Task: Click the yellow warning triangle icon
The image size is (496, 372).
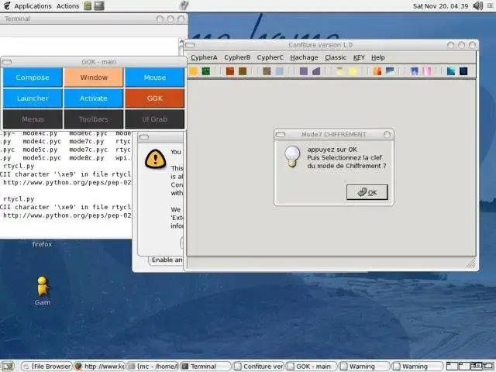Action: click(x=155, y=159)
